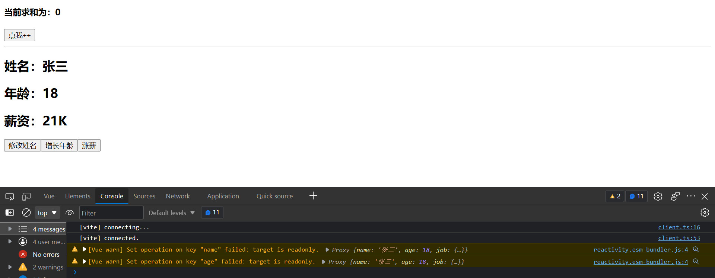This screenshot has height=278, width=715.
Task: Open the Default levels dropdown
Action: [x=172, y=213]
